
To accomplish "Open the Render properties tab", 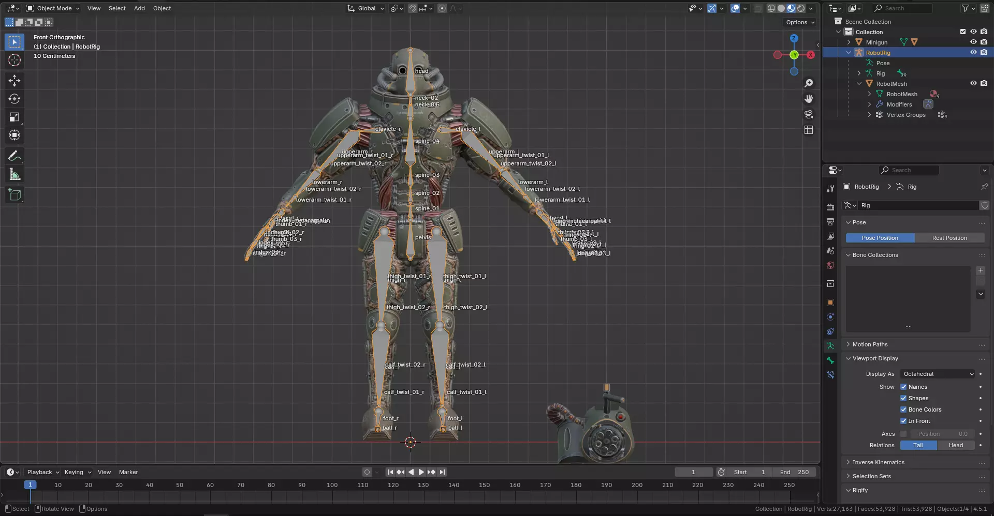I will tap(830, 207).
